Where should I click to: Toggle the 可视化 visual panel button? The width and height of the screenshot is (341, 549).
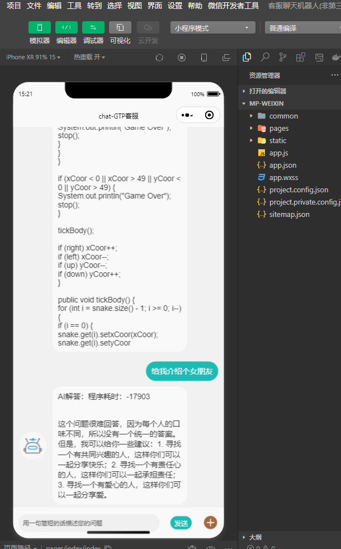point(120,27)
